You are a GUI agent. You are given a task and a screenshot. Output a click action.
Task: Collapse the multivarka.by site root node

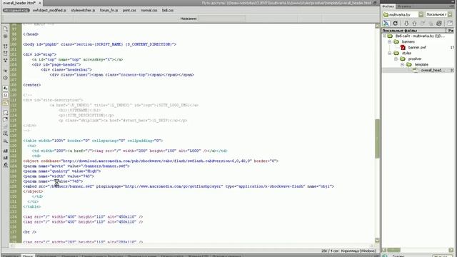[x=384, y=36]
